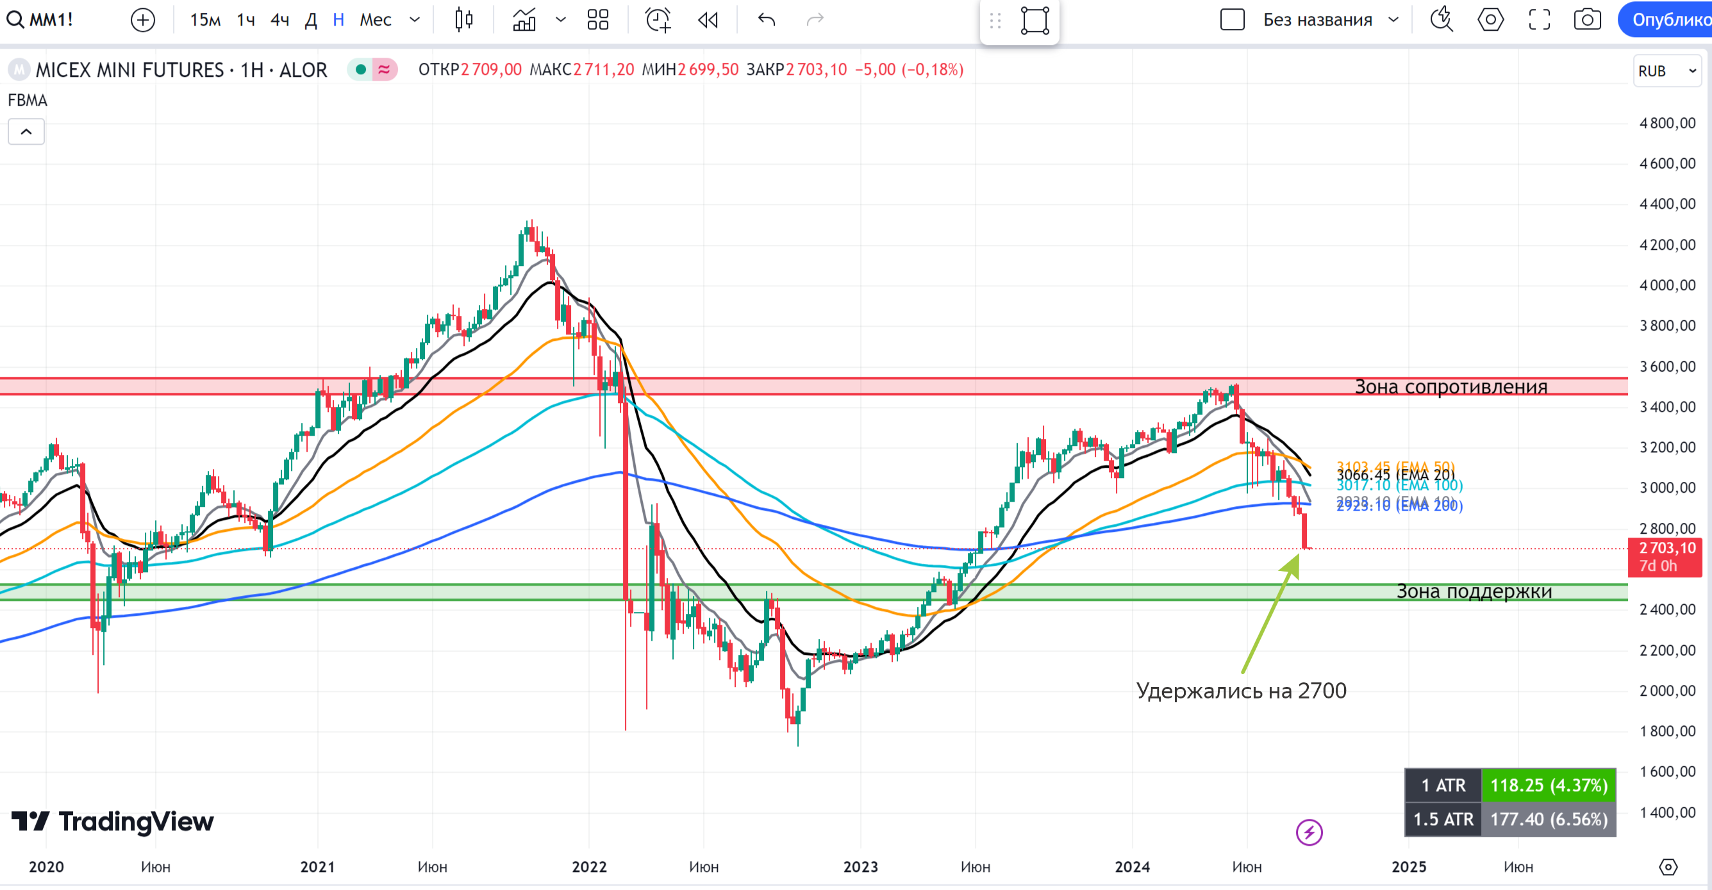The width and height of the screenshot is (1712, 890).
Task: Open the Indicators chart icon
Action: pyautogui.click(x=524, y=20)
